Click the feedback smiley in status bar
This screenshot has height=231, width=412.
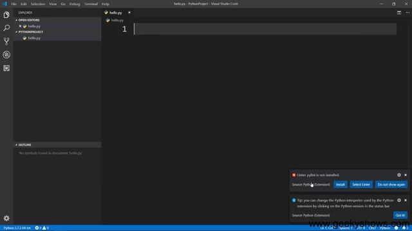[x=397, y=228]
